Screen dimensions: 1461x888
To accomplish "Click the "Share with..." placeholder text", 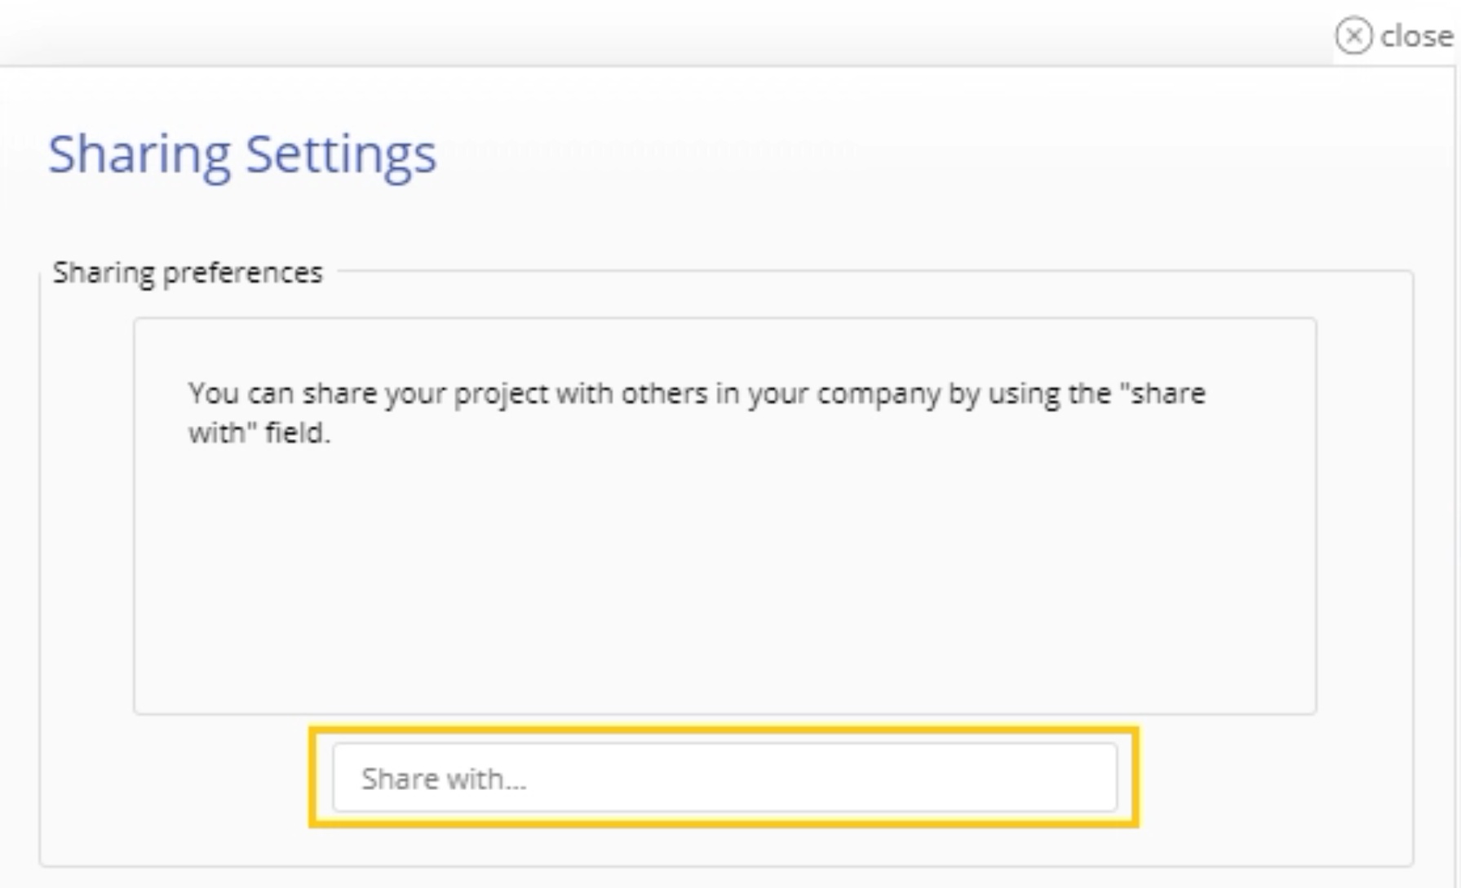I will (444, 779).
